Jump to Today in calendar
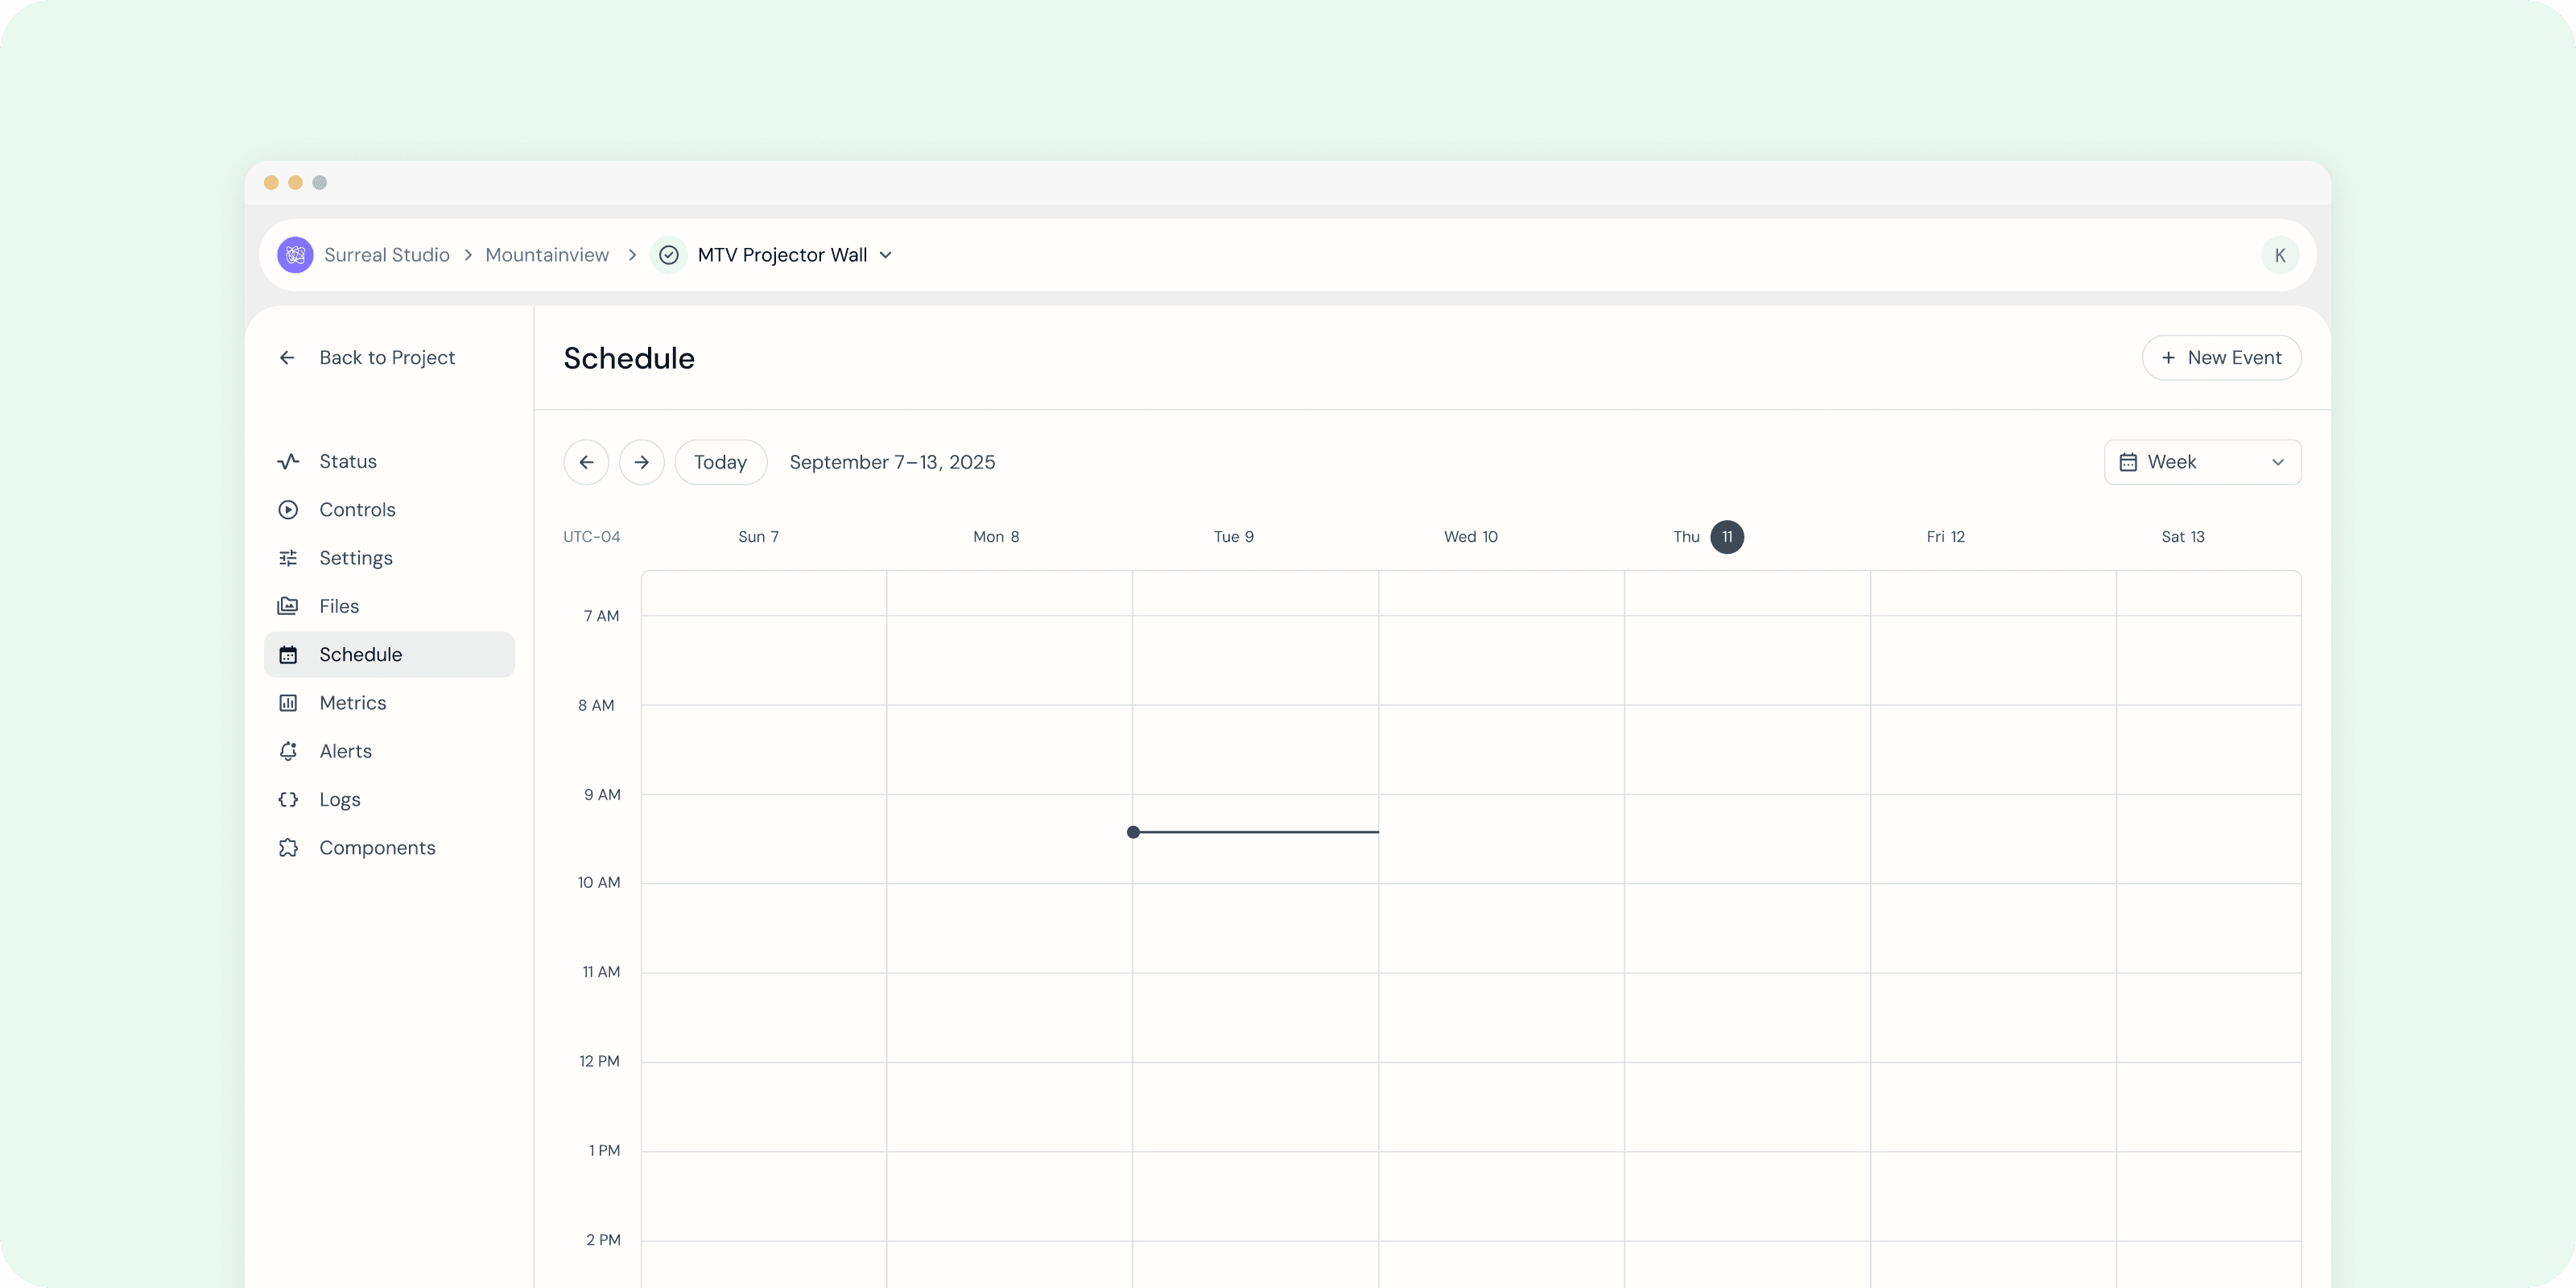The height and width of the screenshot is (1288, 2576). pyautogui.click(x=720, y=462)
